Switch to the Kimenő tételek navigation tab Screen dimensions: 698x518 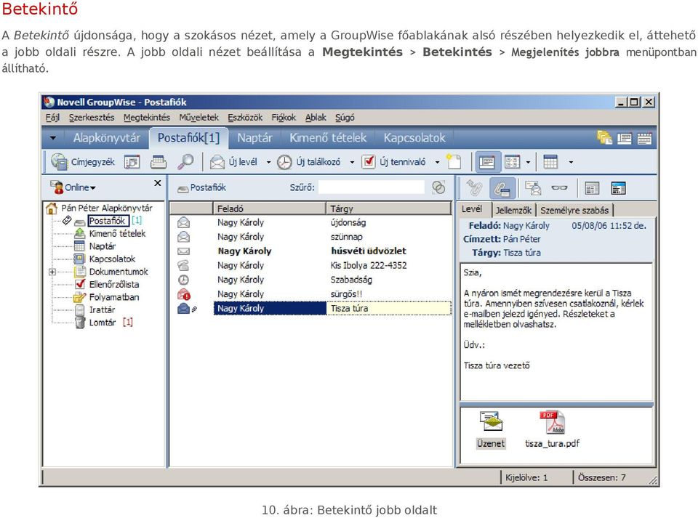pyautogui.click(x=328, y=138)
